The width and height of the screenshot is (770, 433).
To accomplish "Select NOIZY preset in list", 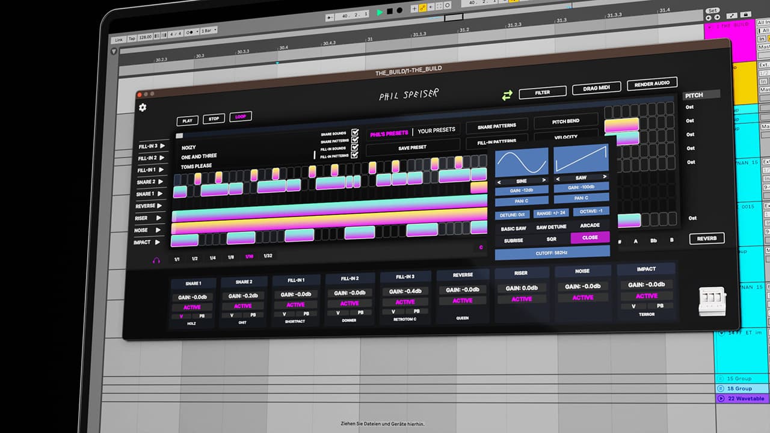I will (x=190, y=146).
